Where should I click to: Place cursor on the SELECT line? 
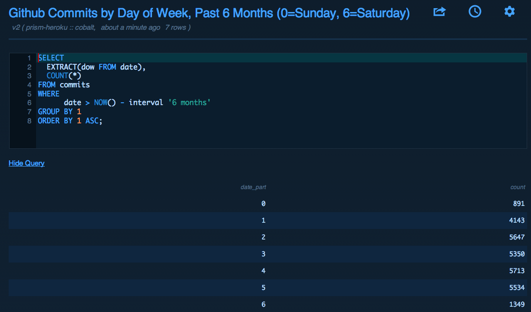click(51, 58)
